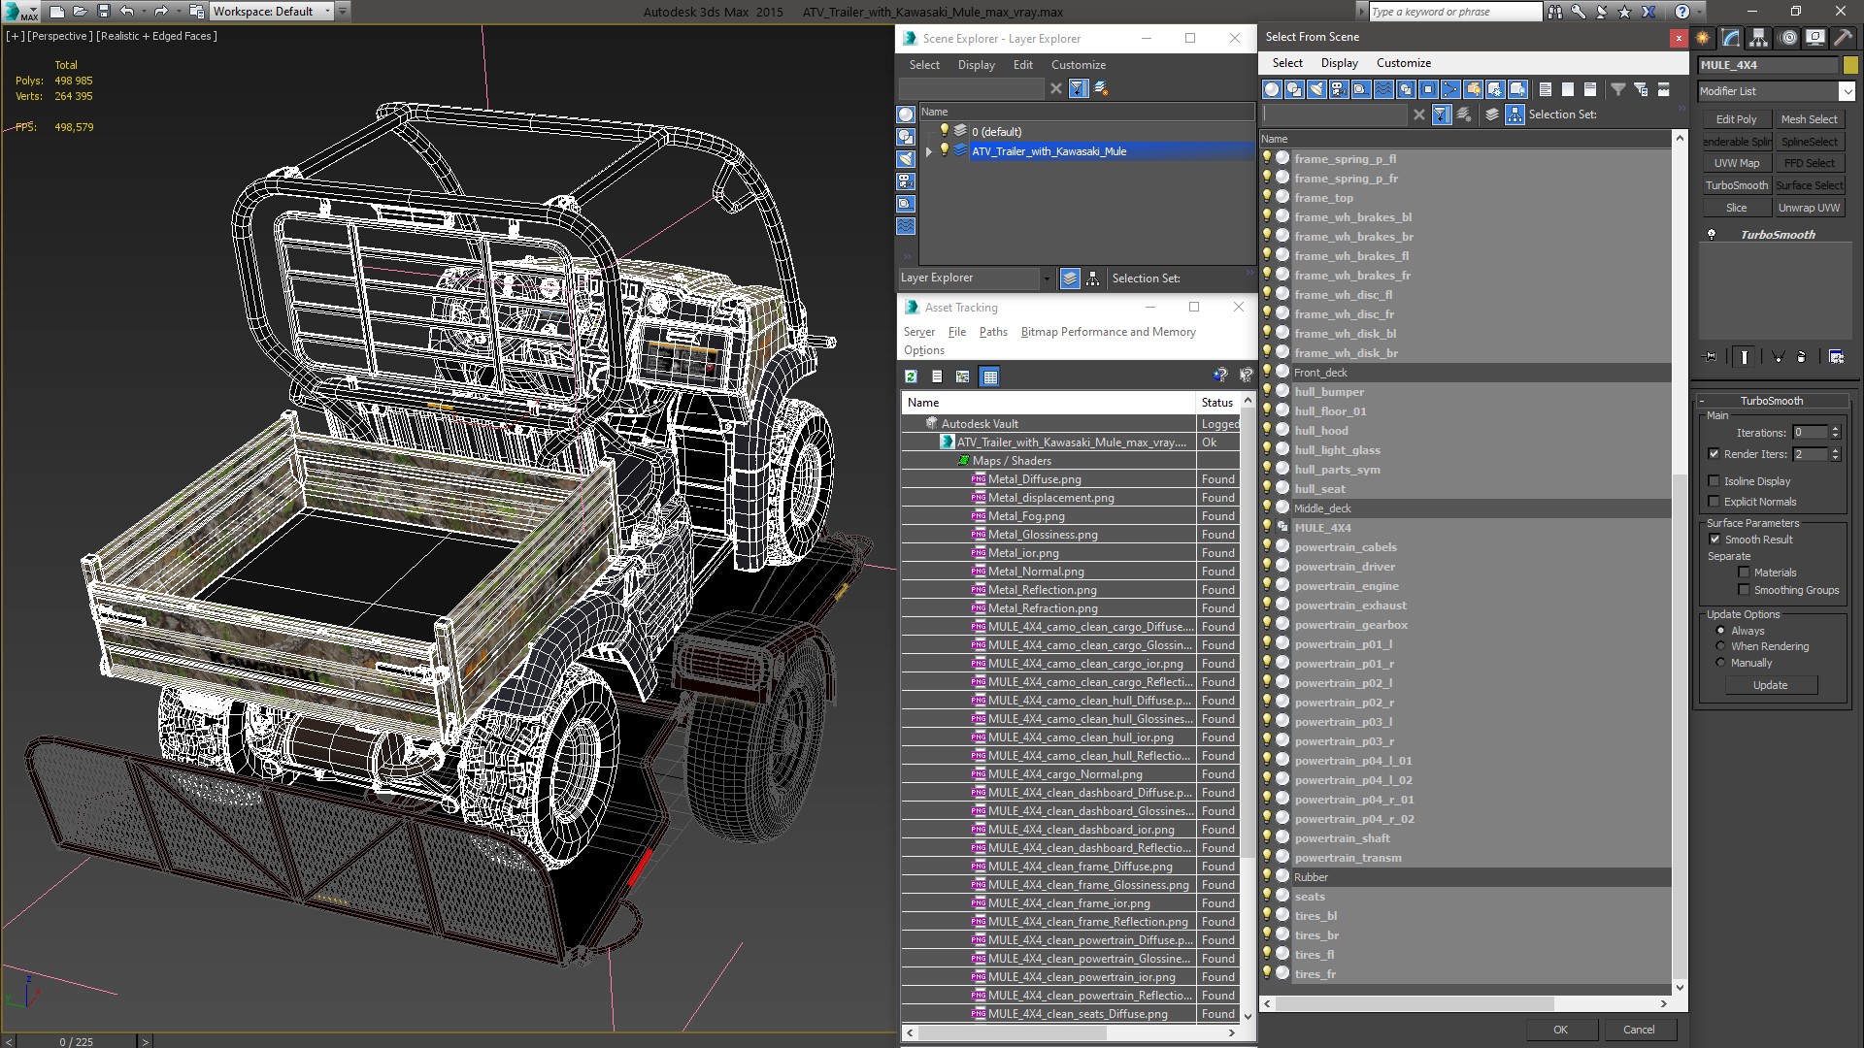The height and width of the screenshot is (1048, 1864).
Task: Toggle Display Lights filter in Select From Scene
Action: click(x=1316, y=89)
